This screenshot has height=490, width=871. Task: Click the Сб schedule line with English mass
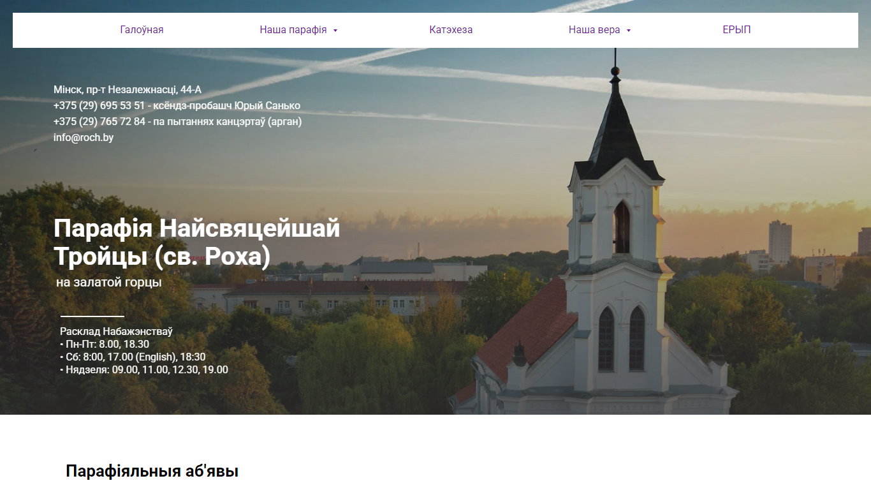(133, 357)
